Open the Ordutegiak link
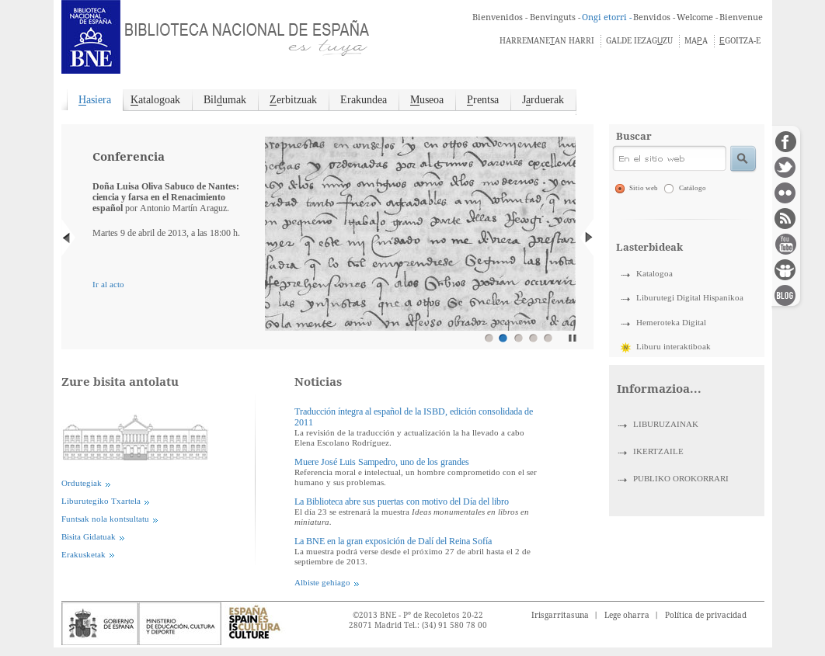 (82, 484)
